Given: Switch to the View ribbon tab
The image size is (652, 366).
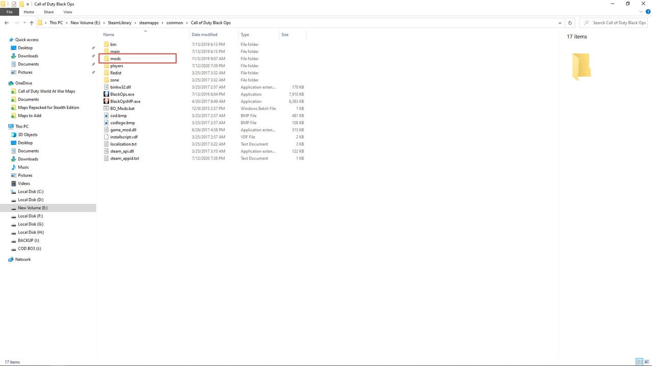Looking at the screenshot, I should (x=67, y=12).
